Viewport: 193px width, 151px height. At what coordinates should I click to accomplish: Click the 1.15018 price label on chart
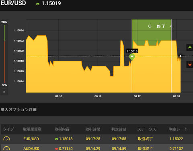pos(132,51)
